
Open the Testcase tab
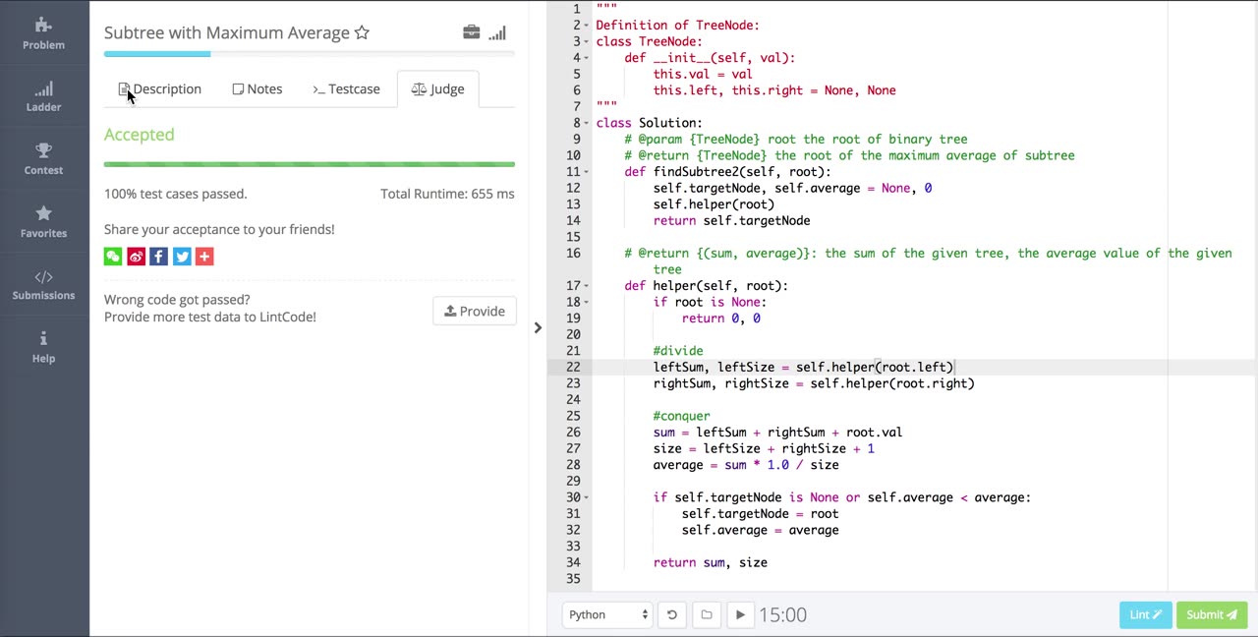tap(346, 89)
